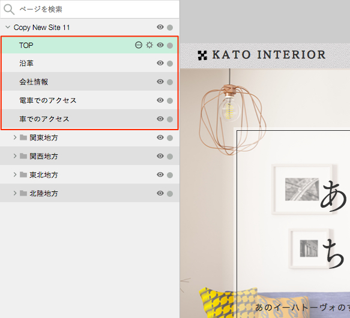Open the TOP page more-options ellipsis icon
350x318 pixels.
pyautogui.click(x=139, y=45)
